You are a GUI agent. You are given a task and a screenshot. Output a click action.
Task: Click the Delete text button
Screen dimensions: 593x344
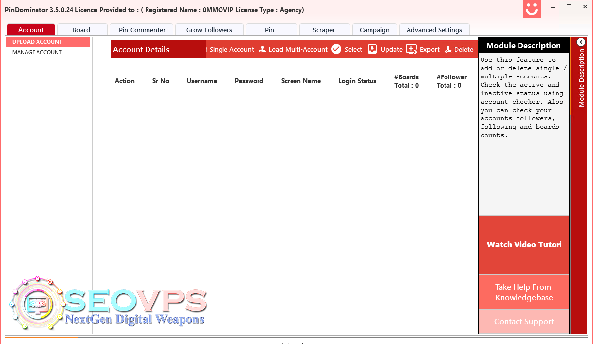(x=464, y=49)
